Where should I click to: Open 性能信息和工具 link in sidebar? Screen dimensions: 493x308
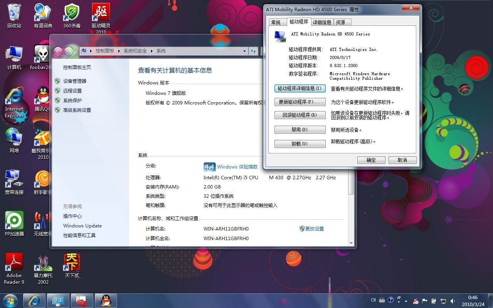[79, 235]
